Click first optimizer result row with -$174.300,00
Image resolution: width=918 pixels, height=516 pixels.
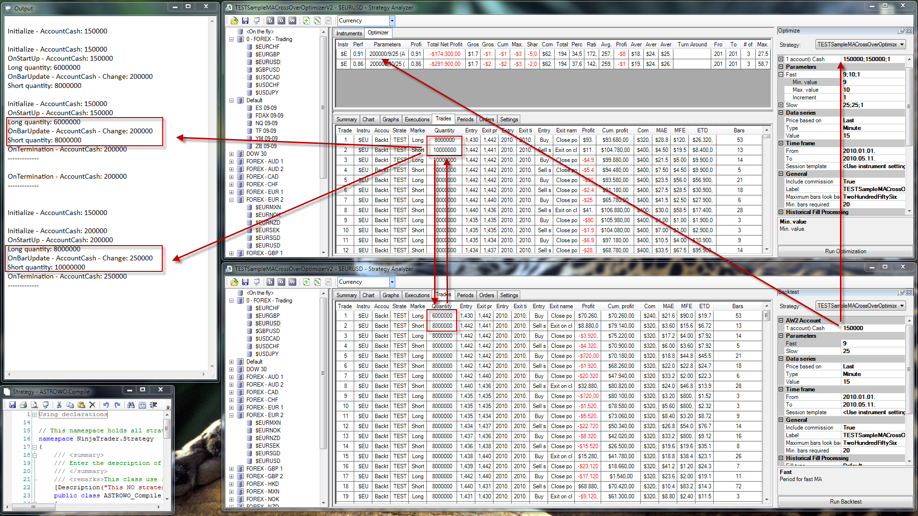[x=553, y=54]
